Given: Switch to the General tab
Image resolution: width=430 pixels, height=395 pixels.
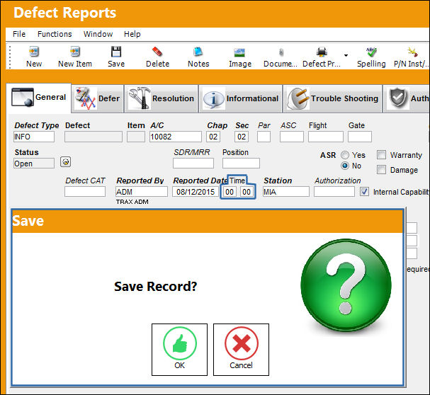Looking at the screenshot, I should tap(39, 98).
